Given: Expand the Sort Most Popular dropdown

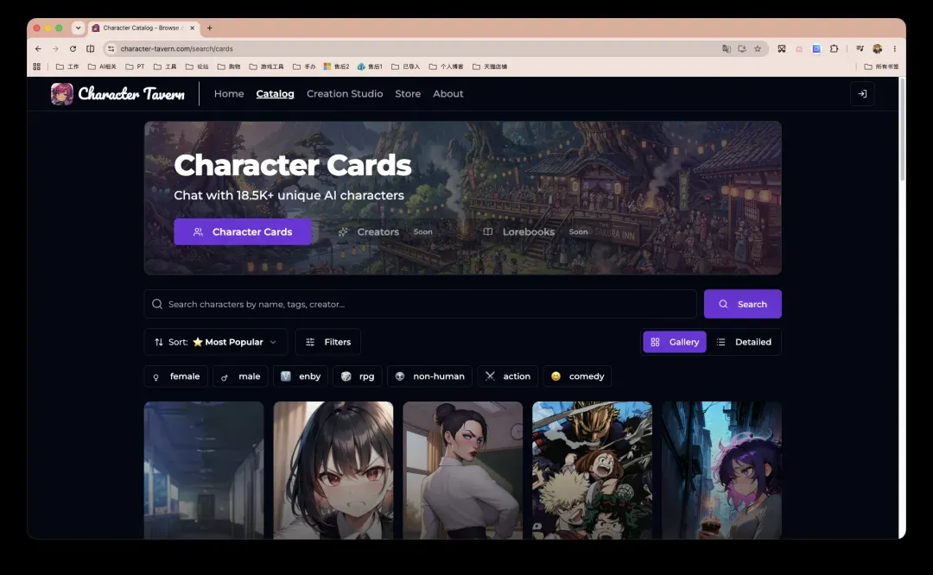Looking at the screenshot, I should click(x=216, y=342).
